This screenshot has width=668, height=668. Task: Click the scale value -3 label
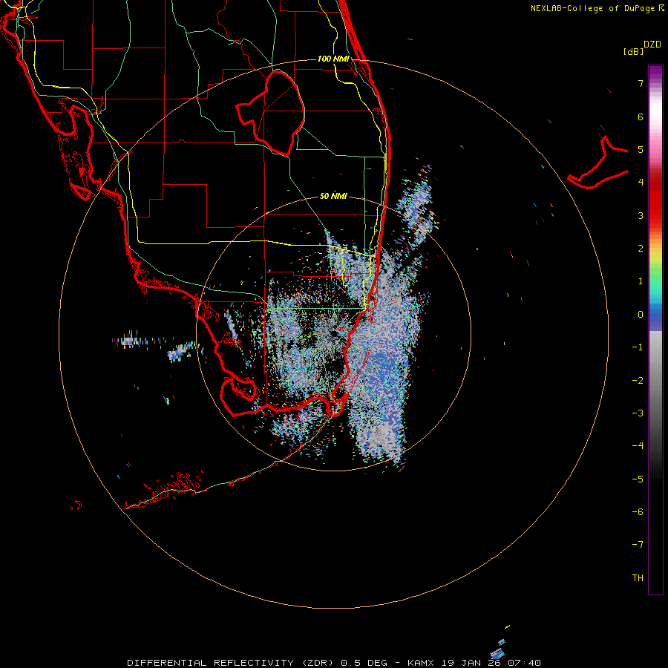coord(638,413)
